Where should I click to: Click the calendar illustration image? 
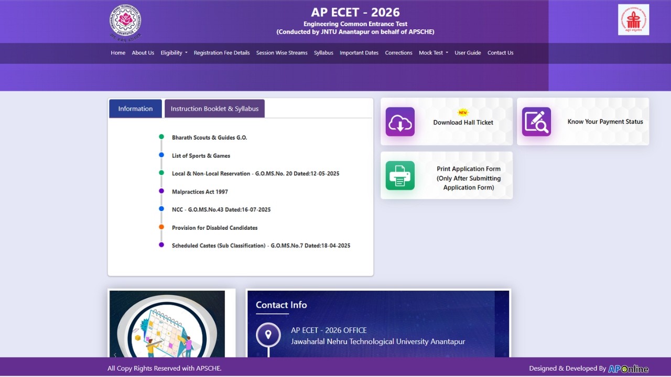167,324
